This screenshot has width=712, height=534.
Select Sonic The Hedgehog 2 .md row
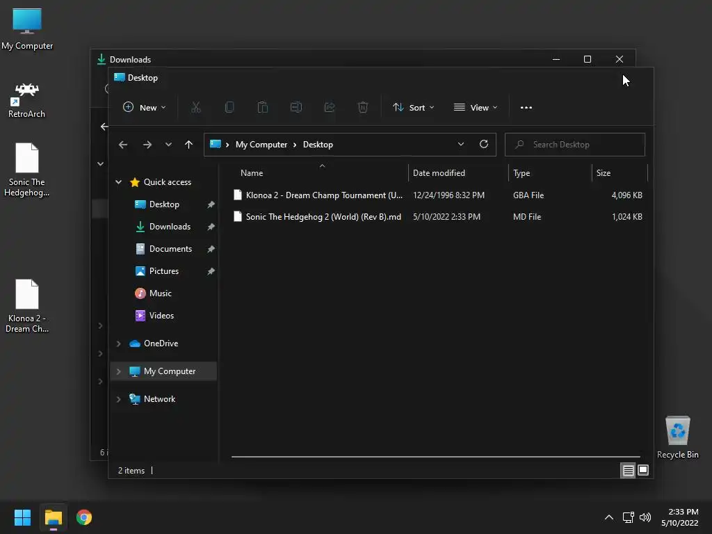(438, 217)
